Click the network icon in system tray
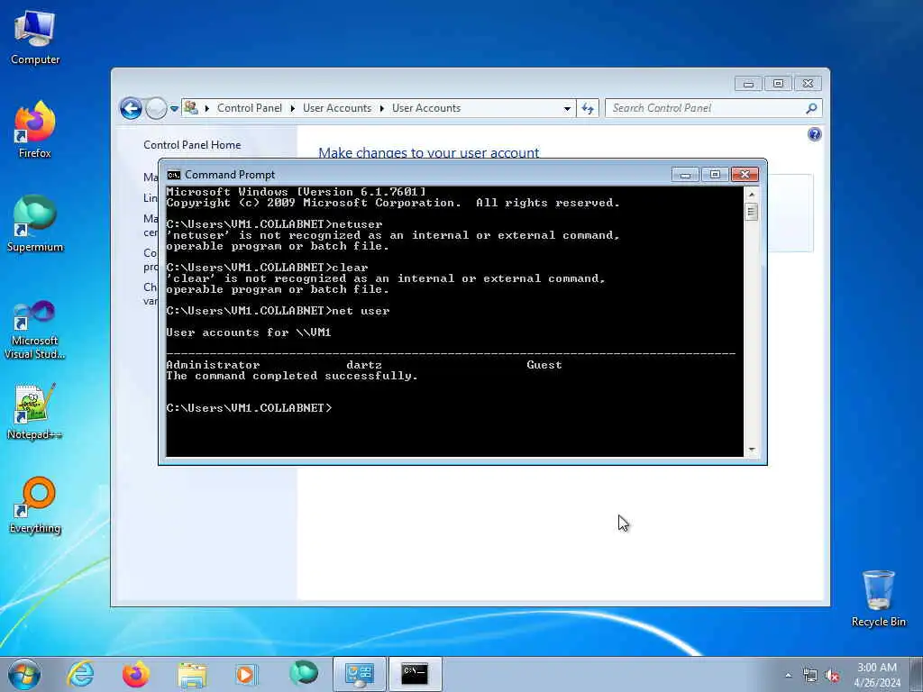The width and height of the screenshot is (923, 692). click(x=810, y=676)
